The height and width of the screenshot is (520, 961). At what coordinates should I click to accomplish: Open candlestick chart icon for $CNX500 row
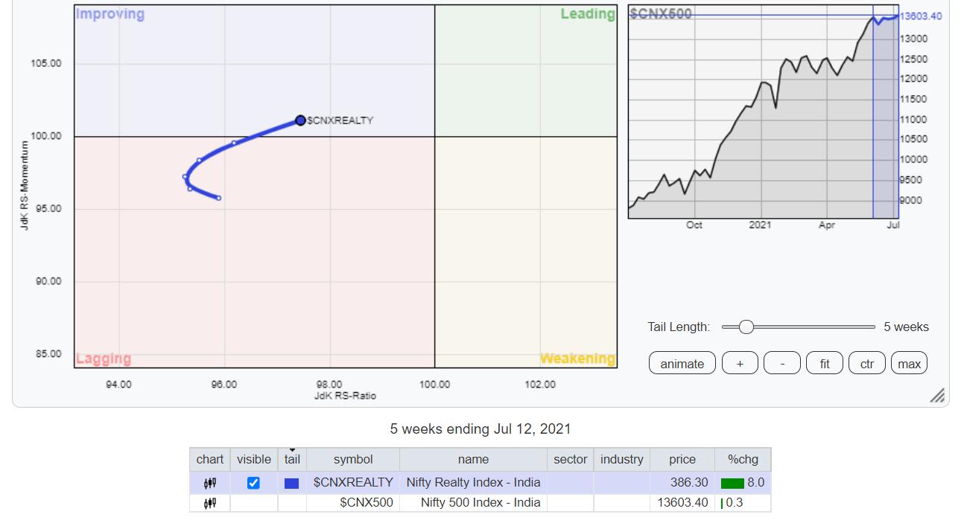[x=209, y=503]
